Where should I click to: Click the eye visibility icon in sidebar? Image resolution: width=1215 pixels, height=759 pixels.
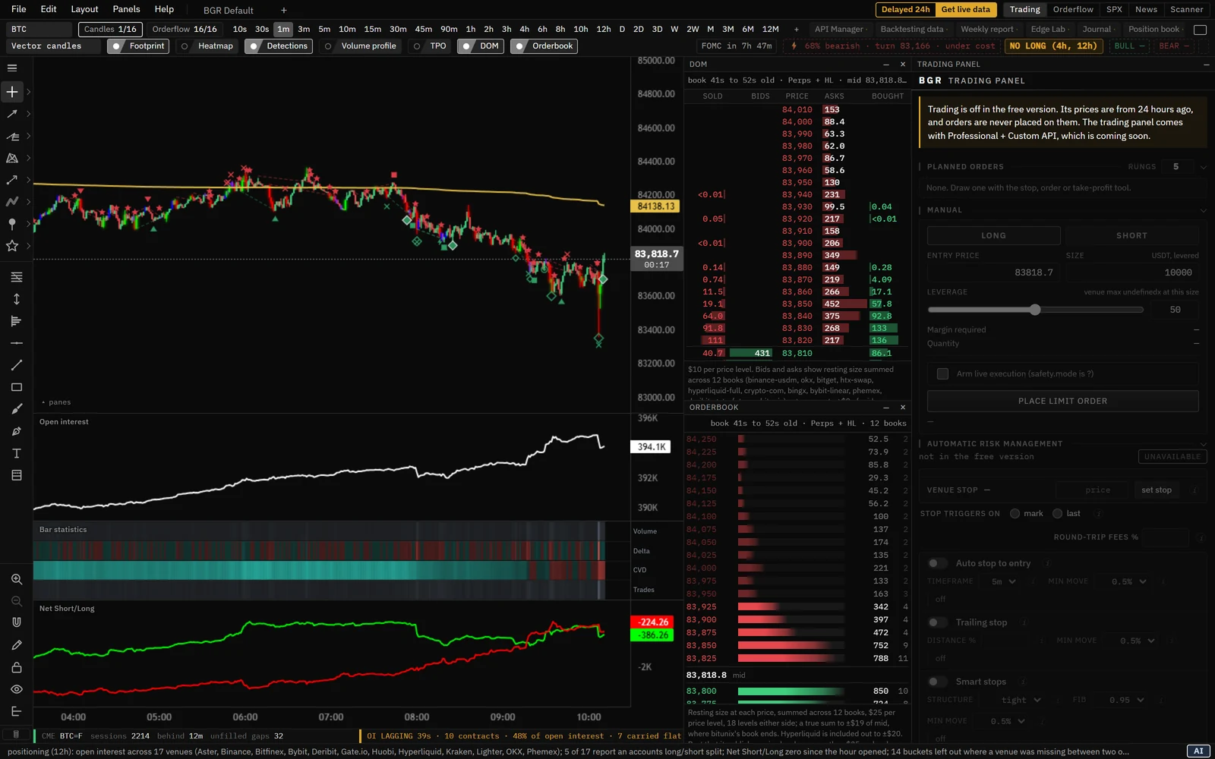click(17, 689)
